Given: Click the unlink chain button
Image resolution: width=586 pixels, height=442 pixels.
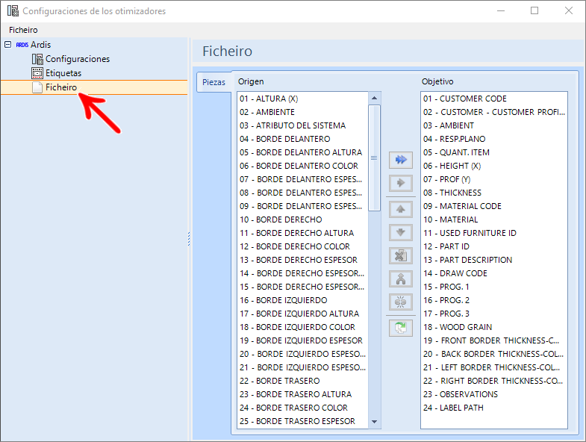Looking at the screenshot, I should coord(401,302).
